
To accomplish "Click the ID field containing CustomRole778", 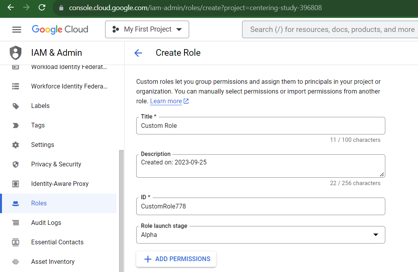I will [x=260, y=207].
